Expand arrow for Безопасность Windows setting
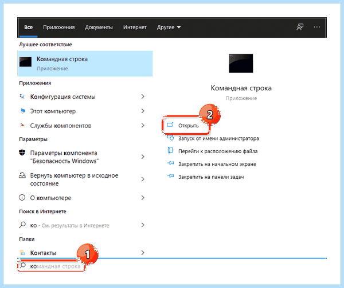 (143, 157)
